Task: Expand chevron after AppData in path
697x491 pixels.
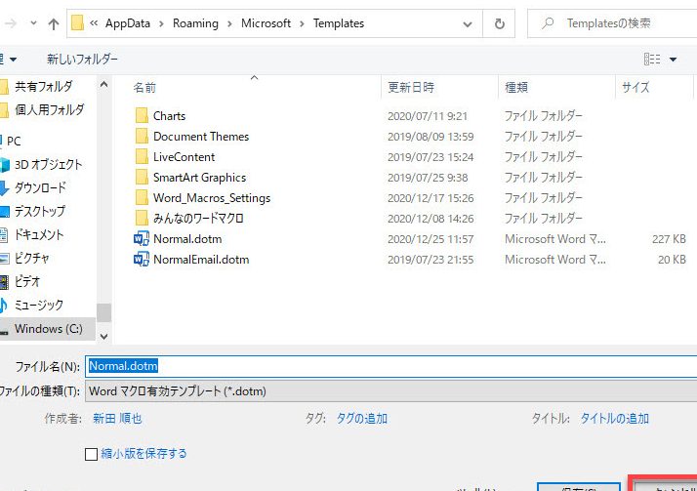Action: (x=161, y=23)
